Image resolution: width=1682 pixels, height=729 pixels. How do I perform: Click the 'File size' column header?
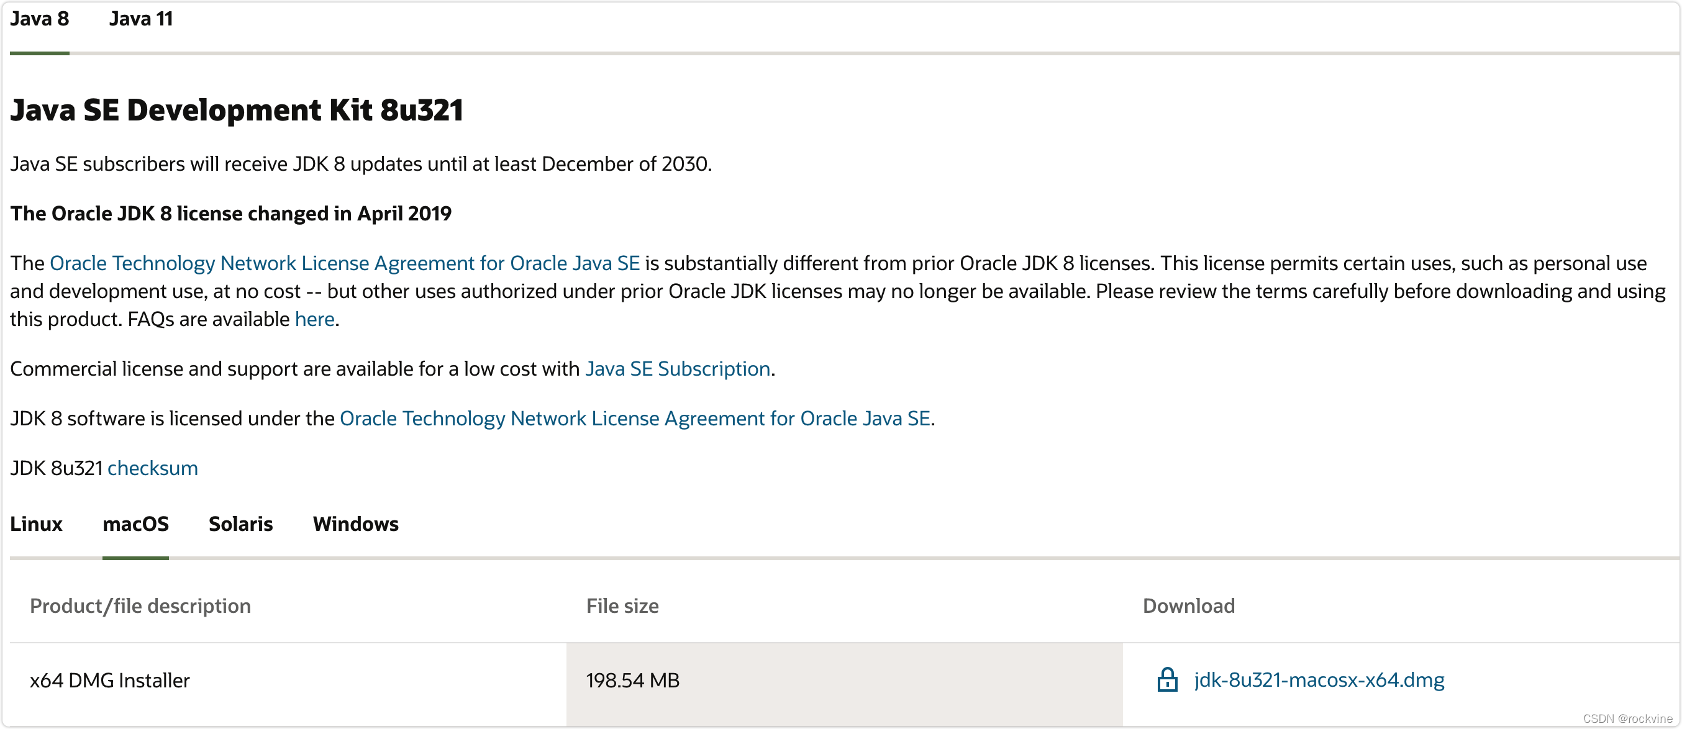pos(622,606)
